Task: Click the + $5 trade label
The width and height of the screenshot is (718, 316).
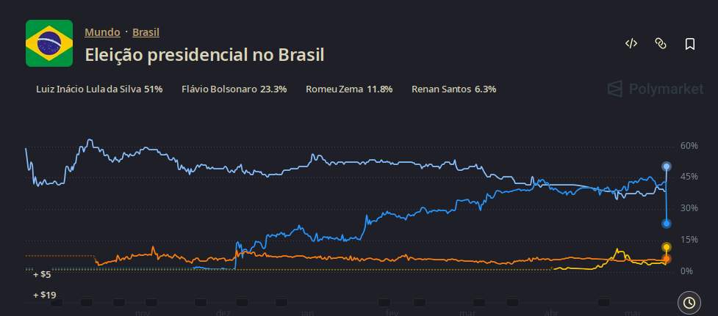Action: [x=42, y=275]
